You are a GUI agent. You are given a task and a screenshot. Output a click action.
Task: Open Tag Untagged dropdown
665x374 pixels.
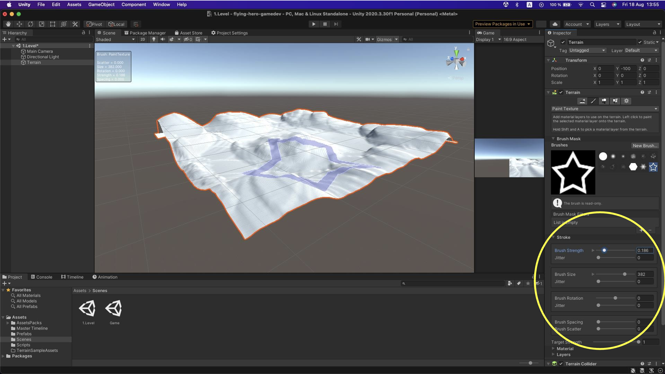[587, 50]
